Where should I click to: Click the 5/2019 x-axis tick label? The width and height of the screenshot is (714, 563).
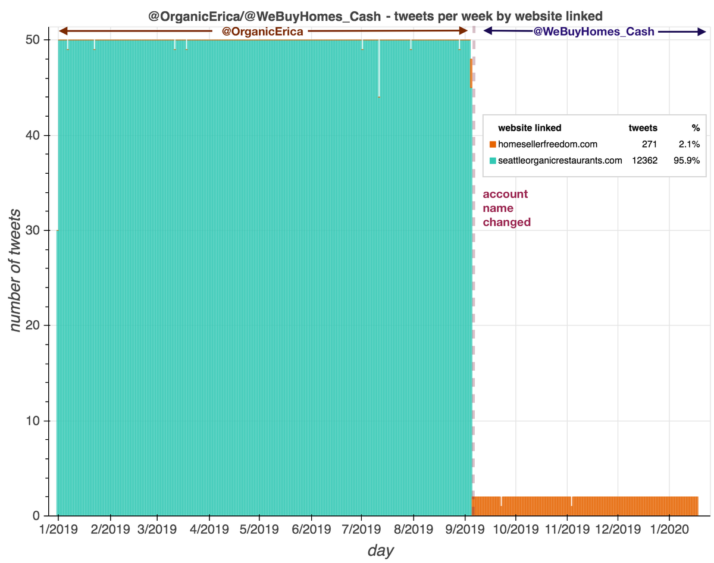click(259, 528)
